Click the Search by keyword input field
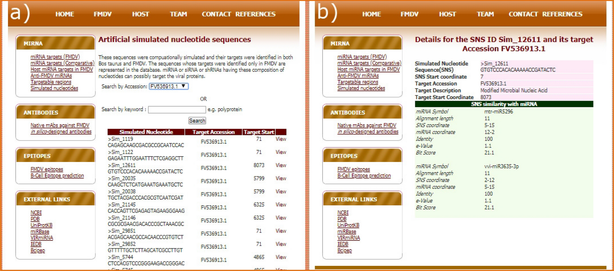This screenshot has height=271, width=614. tap(177, 110)
